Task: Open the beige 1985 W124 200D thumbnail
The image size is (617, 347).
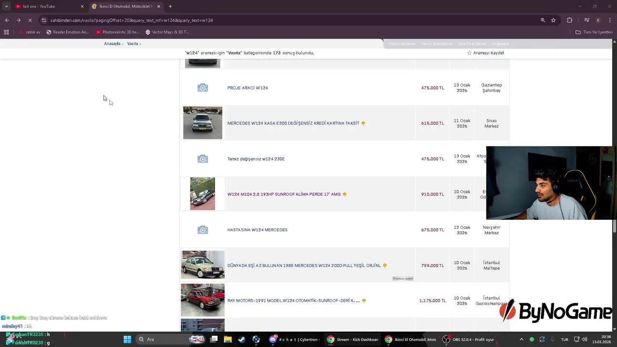Action: tap(202, 265)
